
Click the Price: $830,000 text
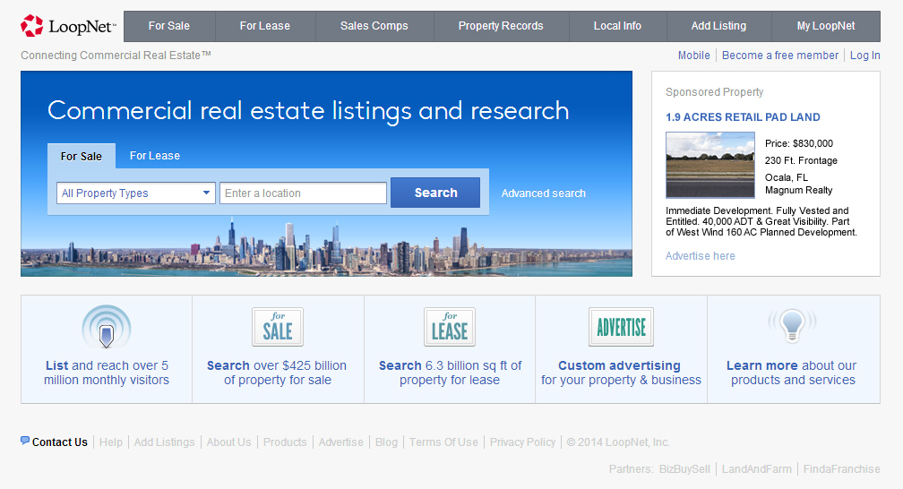tap(799, 143)
